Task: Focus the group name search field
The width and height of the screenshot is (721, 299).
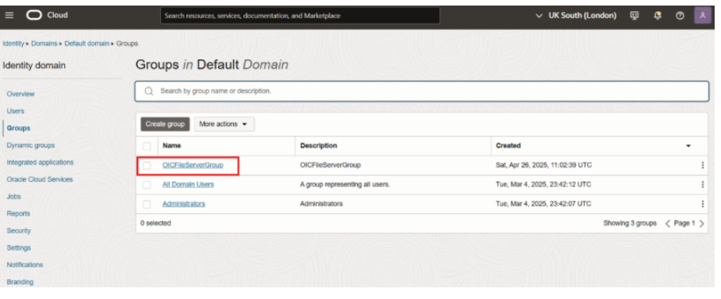Action: pos(422,91)
